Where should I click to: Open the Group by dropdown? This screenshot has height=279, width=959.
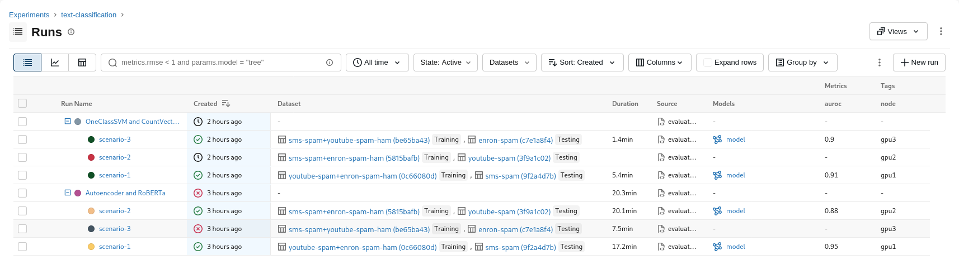coord(802,62)
